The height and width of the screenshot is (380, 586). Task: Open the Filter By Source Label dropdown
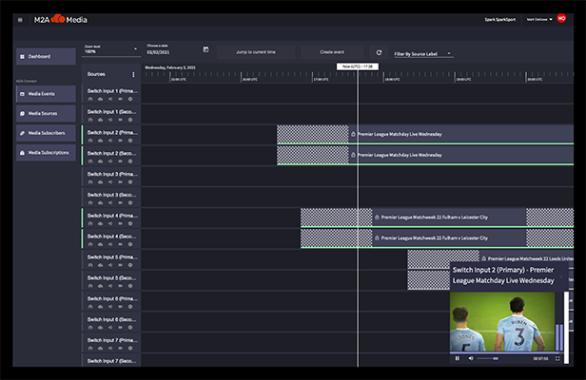[x=422, y=53]
